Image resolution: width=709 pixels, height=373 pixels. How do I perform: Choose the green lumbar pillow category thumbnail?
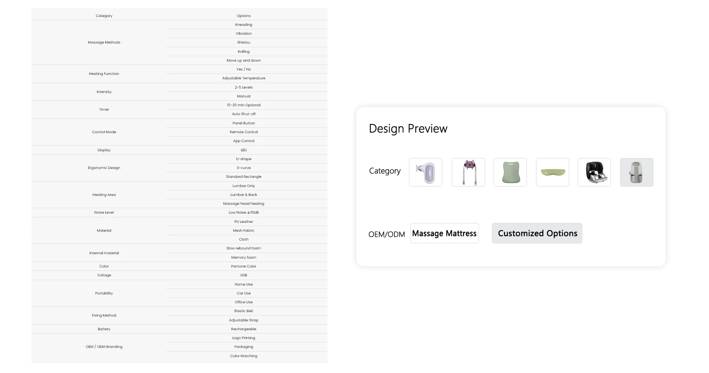pos(552,172)
